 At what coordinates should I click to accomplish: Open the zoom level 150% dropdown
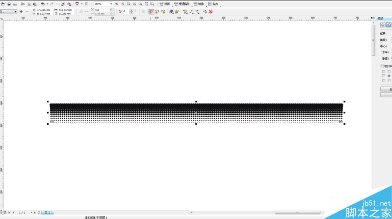point(111,4)
